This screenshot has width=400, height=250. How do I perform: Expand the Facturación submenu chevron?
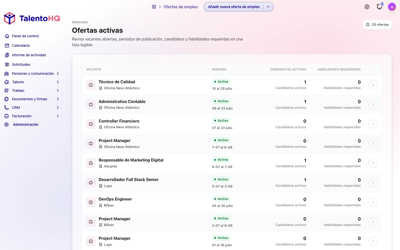(x=58, y=116)
